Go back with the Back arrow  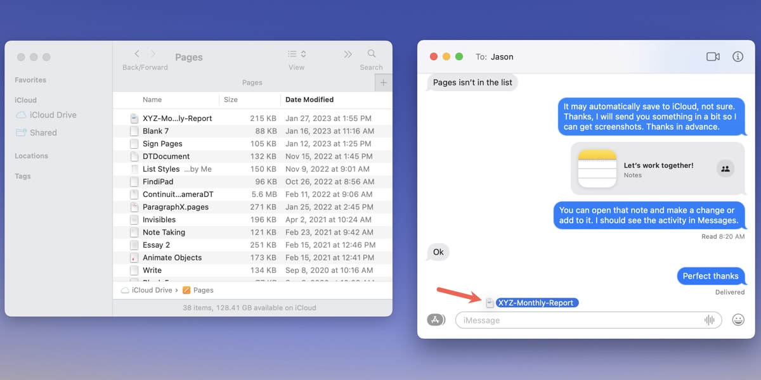coord(136,54)
